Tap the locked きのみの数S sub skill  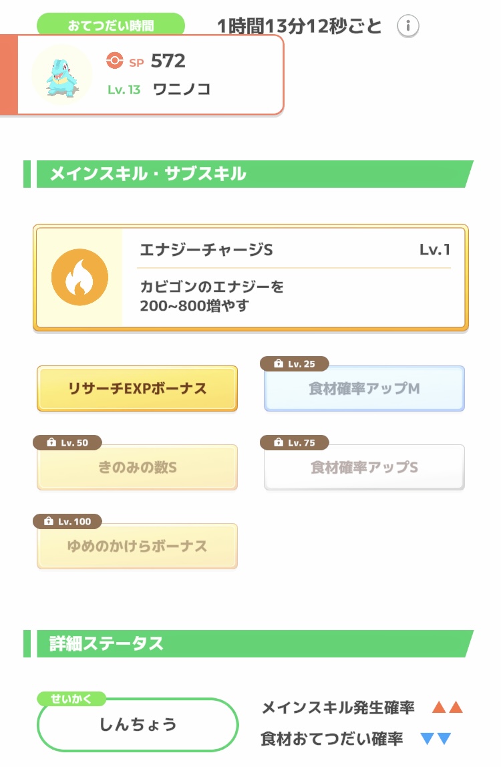coord(137,468)
